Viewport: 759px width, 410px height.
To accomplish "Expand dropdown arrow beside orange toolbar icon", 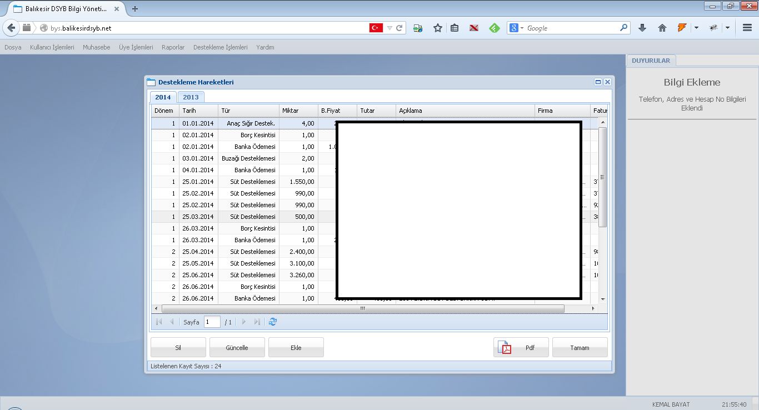I will click(696, 28).
